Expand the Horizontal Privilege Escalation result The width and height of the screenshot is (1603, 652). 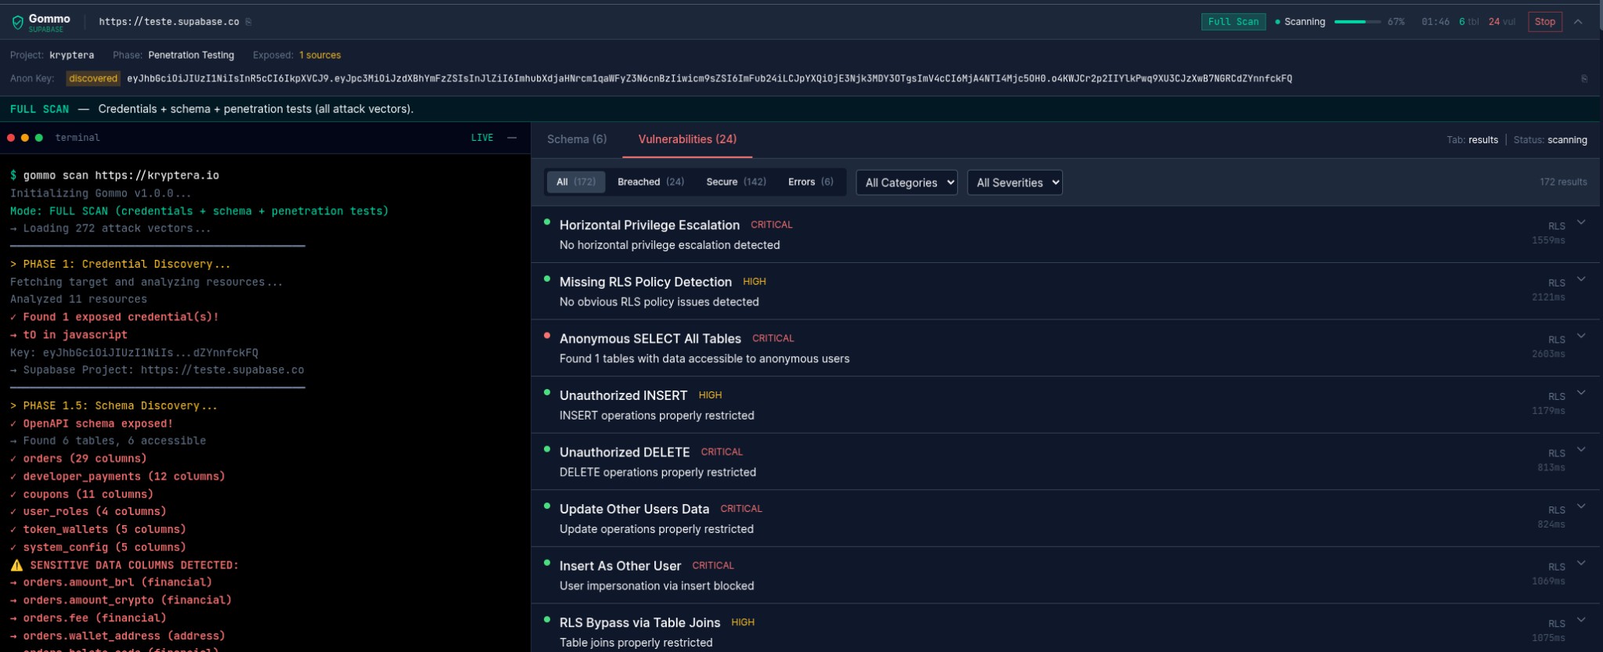click(x=1581, y=222)
